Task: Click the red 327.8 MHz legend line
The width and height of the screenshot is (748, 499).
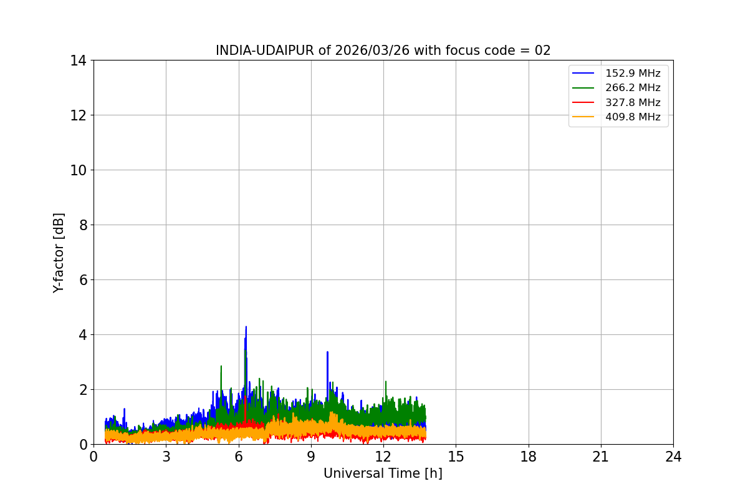Action: [x=584, y=102]
